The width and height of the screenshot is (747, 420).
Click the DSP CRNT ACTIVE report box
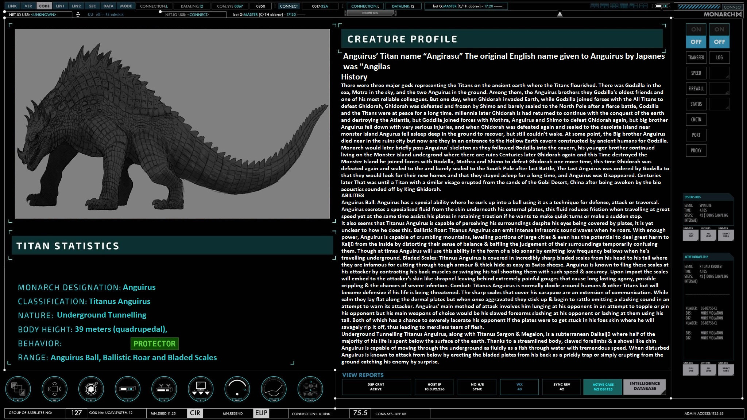click(x=376, y=387)
